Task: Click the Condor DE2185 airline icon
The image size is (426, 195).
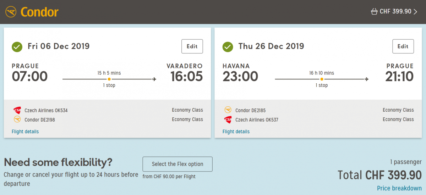Action: click(x=228, y=110)
